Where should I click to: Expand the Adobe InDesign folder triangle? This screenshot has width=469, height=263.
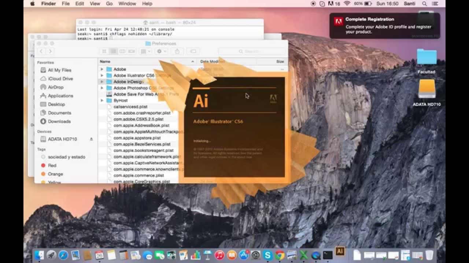pos(102,82)
